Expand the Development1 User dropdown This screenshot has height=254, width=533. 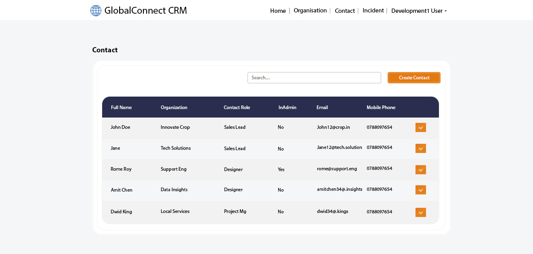pos(419,11)
